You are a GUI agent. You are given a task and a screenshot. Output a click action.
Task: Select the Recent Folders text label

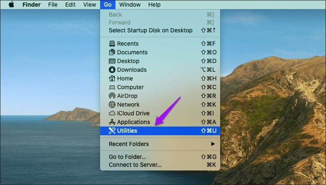(x=129, y=144)
